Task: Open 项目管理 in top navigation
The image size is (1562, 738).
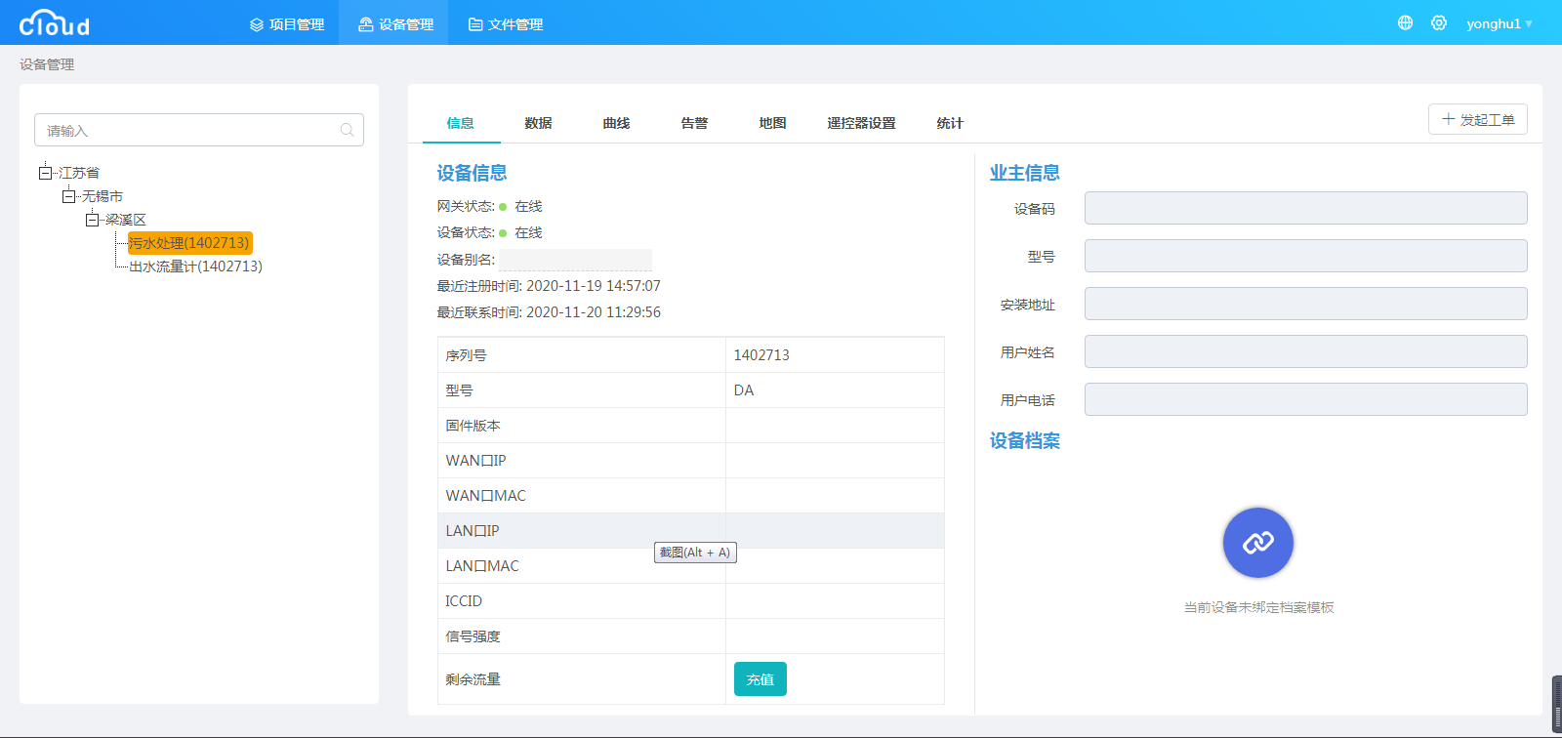Action: [287, 23]
